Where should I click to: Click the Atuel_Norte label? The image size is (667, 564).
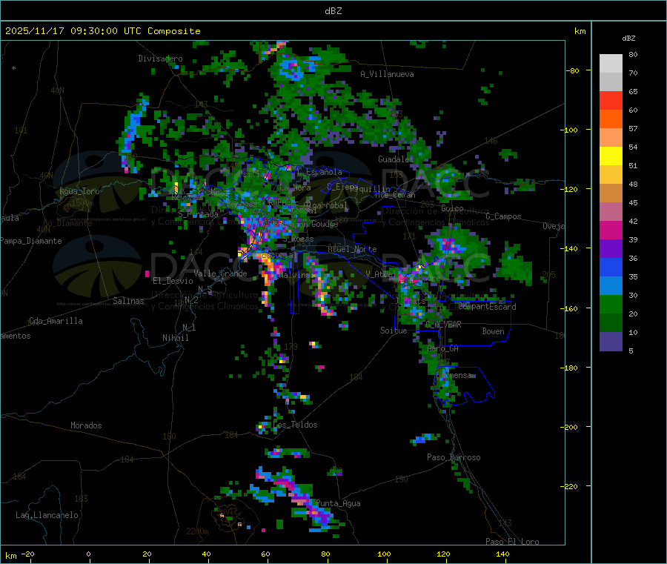pyautogui.click(x=352, y=249)
